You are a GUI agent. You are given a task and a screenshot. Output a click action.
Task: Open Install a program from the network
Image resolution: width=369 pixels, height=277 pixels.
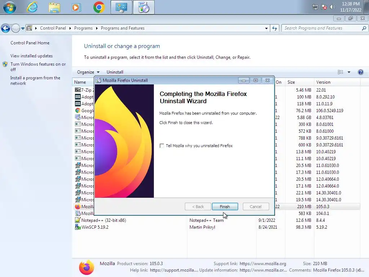click(x=35, y=80)
